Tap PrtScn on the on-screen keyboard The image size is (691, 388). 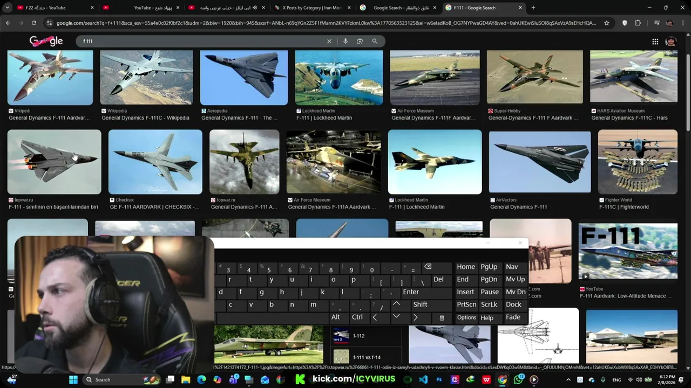point(466,304)
